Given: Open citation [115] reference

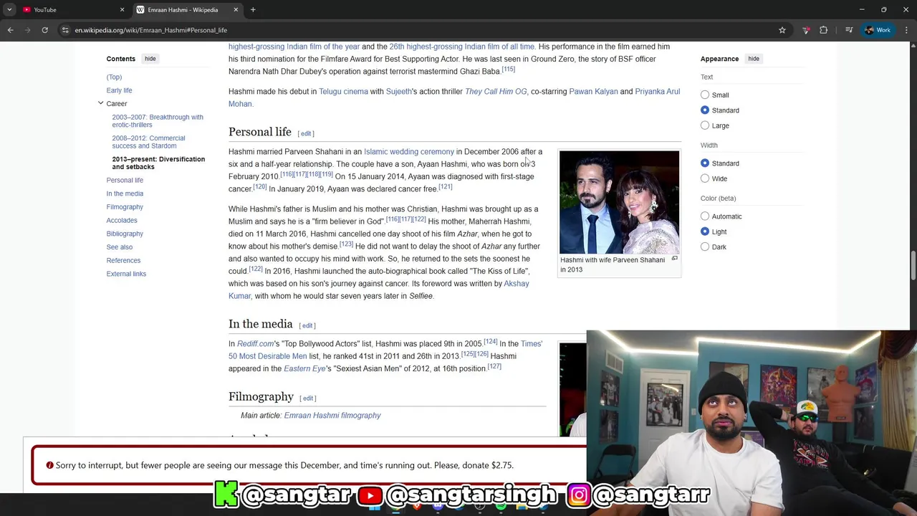Looking at the screenshot, I should tap(508, 70).
